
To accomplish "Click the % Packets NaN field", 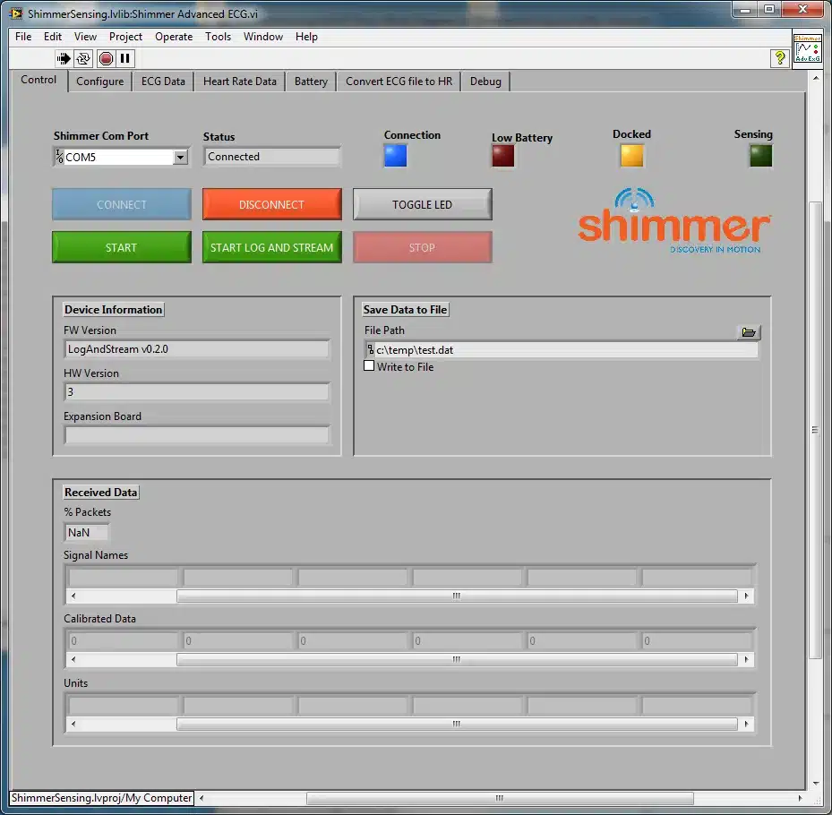I will [87, 532].
